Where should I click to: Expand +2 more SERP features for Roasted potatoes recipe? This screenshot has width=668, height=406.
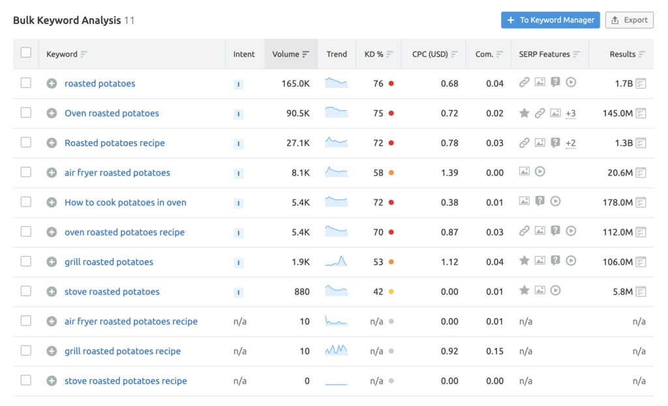(x=571, y=143)
